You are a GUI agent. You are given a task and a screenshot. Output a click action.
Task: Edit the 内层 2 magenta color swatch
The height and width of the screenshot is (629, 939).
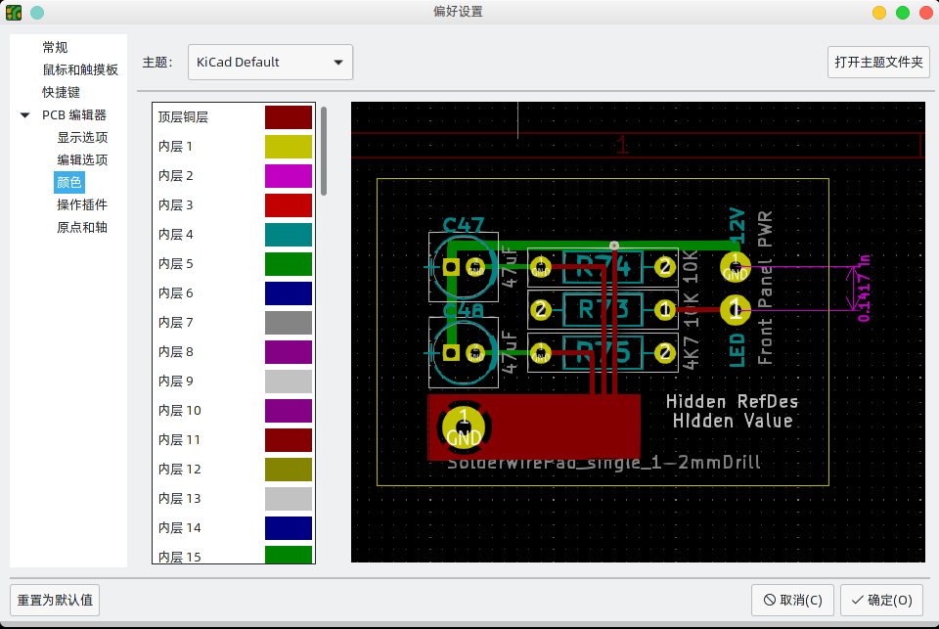289,175
